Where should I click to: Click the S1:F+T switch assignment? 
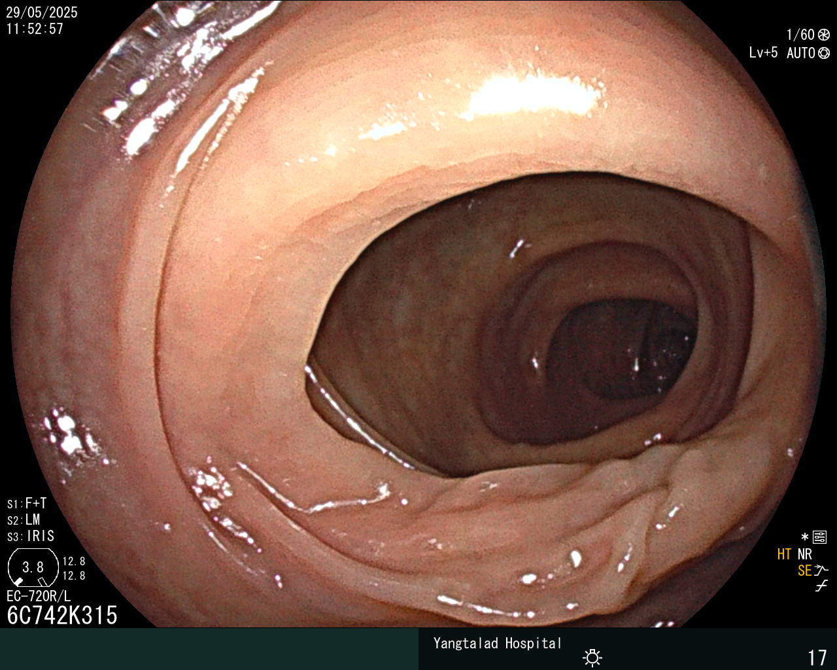click(27, 503)
